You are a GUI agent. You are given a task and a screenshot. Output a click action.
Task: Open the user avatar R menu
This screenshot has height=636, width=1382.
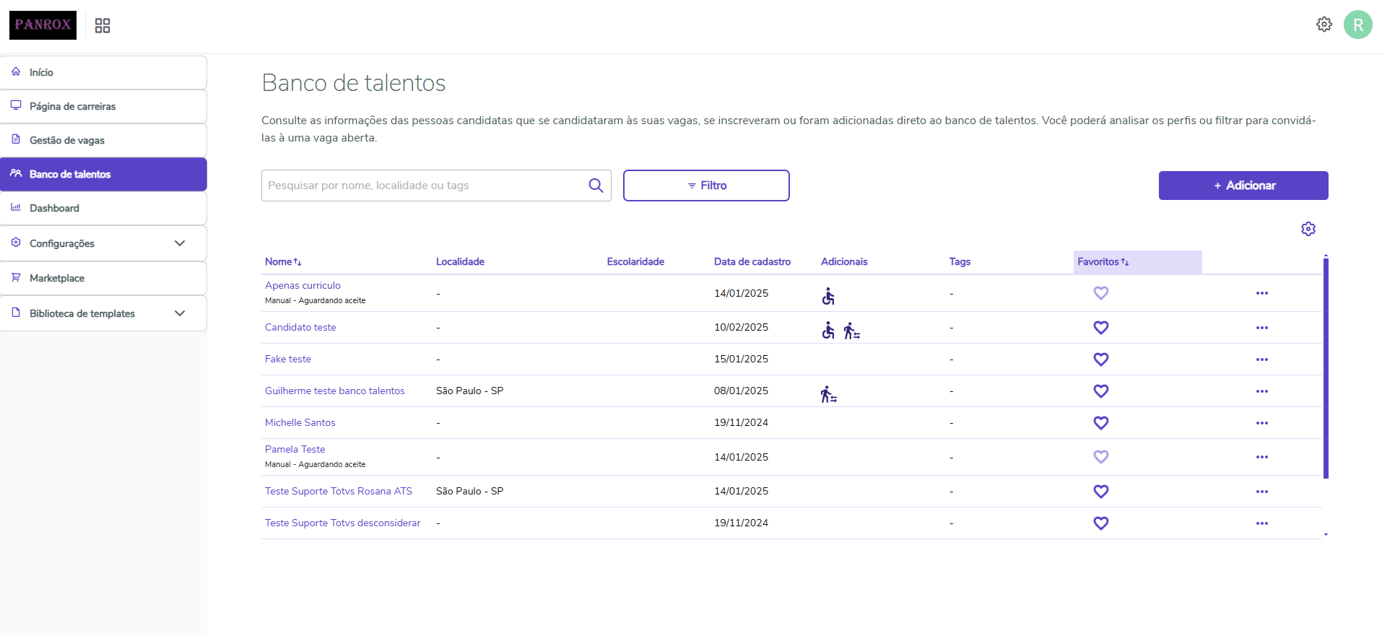click(x=1358, y=25)
